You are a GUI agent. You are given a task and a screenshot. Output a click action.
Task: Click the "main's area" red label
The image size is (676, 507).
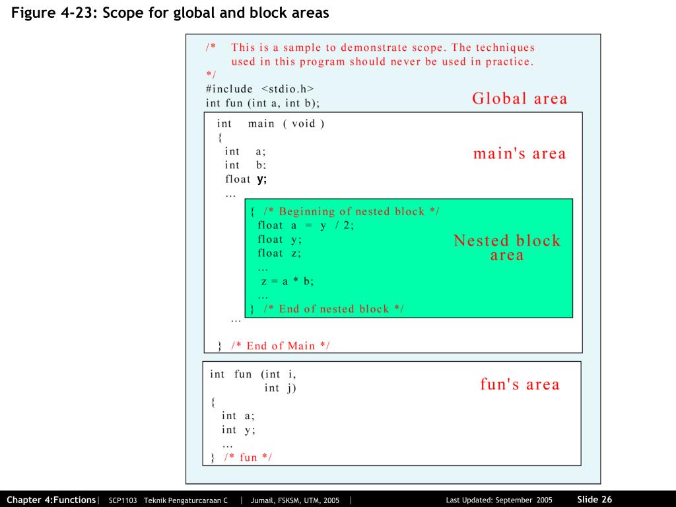pyautogui.click(x=520, y=153)
